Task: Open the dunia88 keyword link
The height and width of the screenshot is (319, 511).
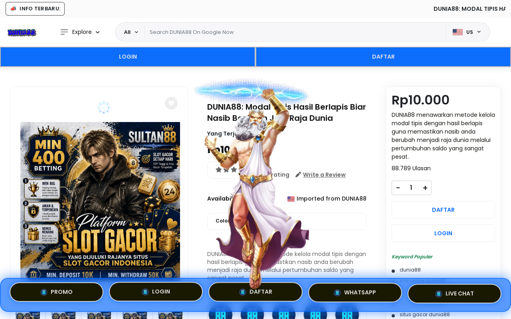Action: tap(410, 270)
